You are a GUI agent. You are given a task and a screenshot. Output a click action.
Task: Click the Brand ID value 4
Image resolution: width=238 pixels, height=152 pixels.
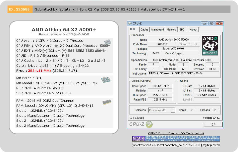[196, 44]
